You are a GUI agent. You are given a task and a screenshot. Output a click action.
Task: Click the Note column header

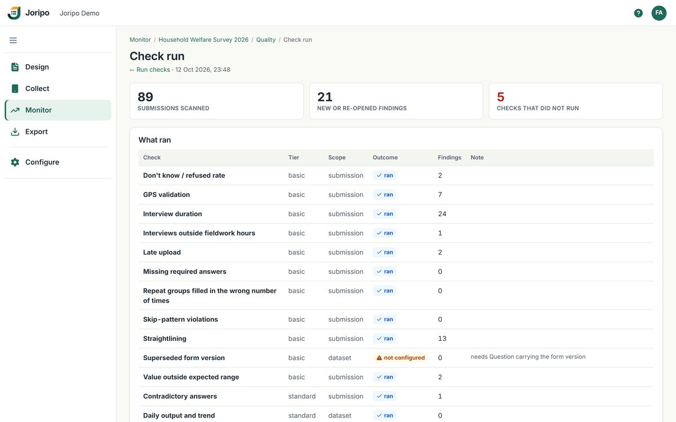click(477, 158)
